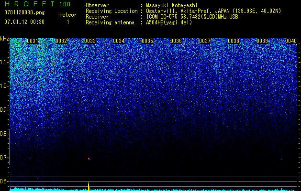Click the 0035 time marker
This screenshot has width=301, height=191.
[x=147, y=41]
